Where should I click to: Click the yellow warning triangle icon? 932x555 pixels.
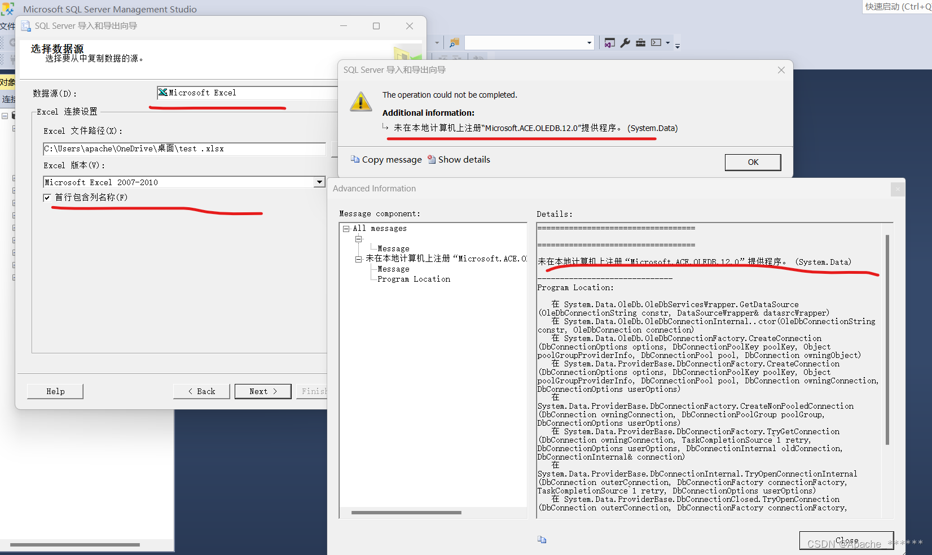coord(361,102)
